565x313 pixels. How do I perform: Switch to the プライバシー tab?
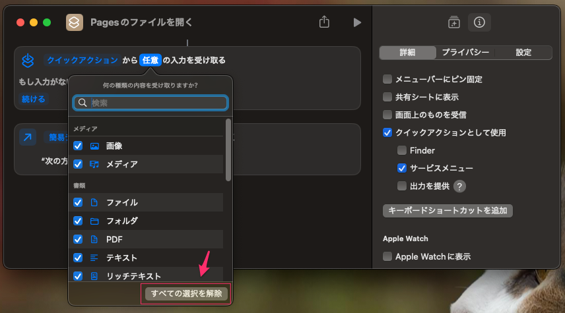[x=465, y=53]
